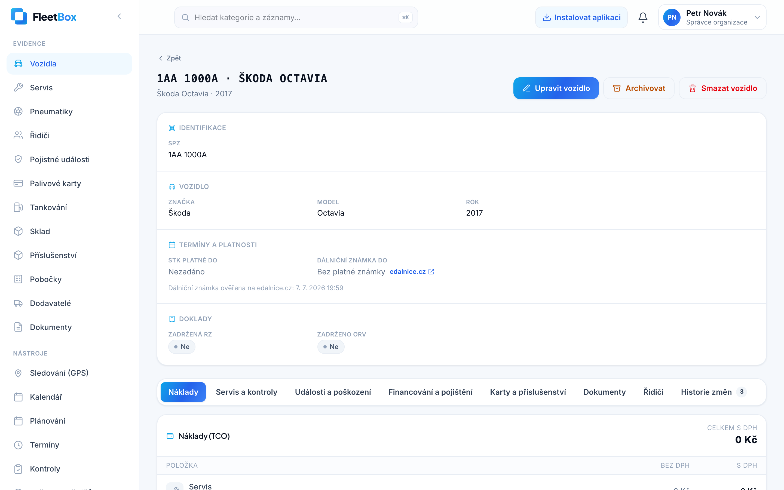The height and width of the screenshot is (490, 784).
Task: Click the Termíny a platnosti calendar icon
Action: [x=172, y=245]
